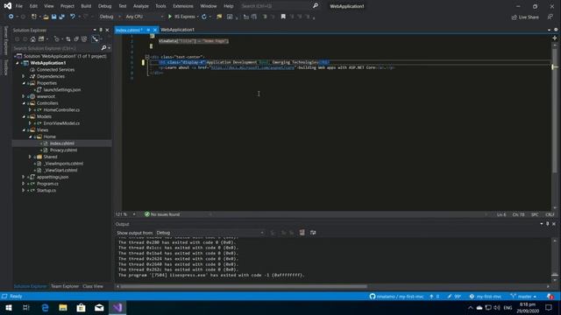Select _ViewImports.cshtml in Solution Explorer

(x=64, y=164)
